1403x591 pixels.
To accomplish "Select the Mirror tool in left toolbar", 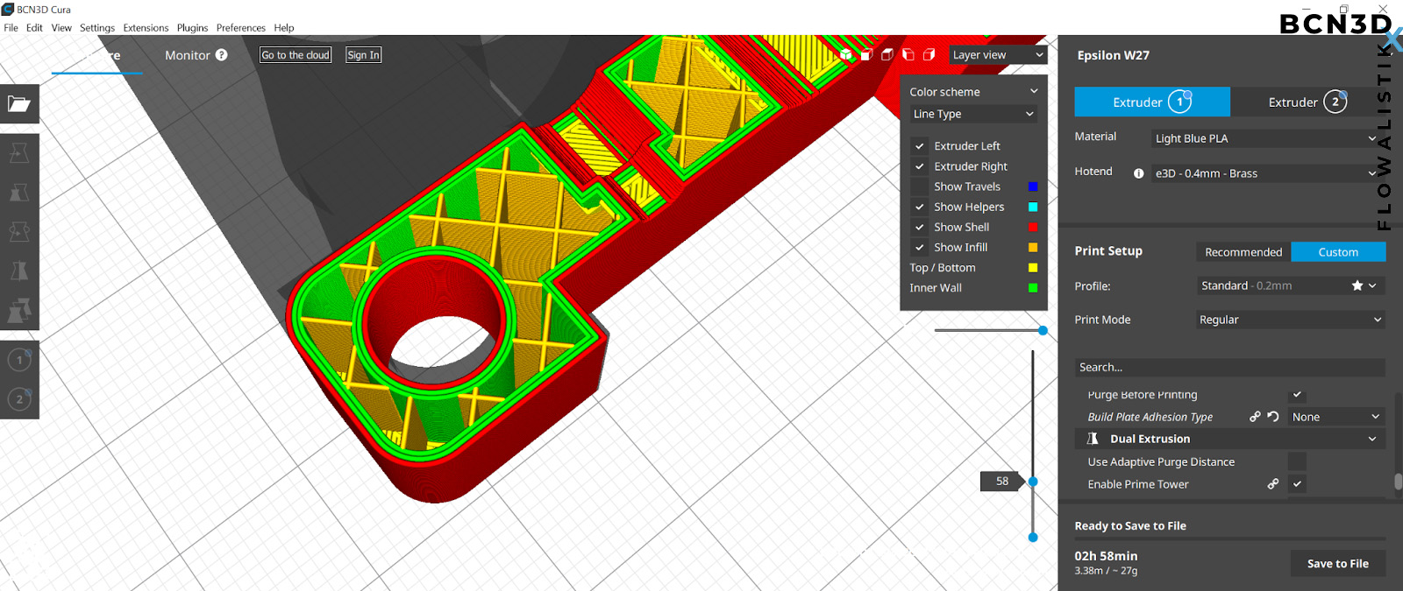I will (18, 271).
